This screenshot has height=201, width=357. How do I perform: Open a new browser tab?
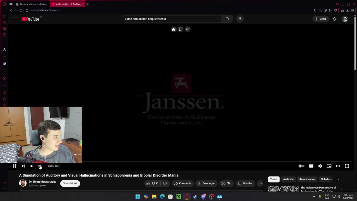click(x=88, y=4)
